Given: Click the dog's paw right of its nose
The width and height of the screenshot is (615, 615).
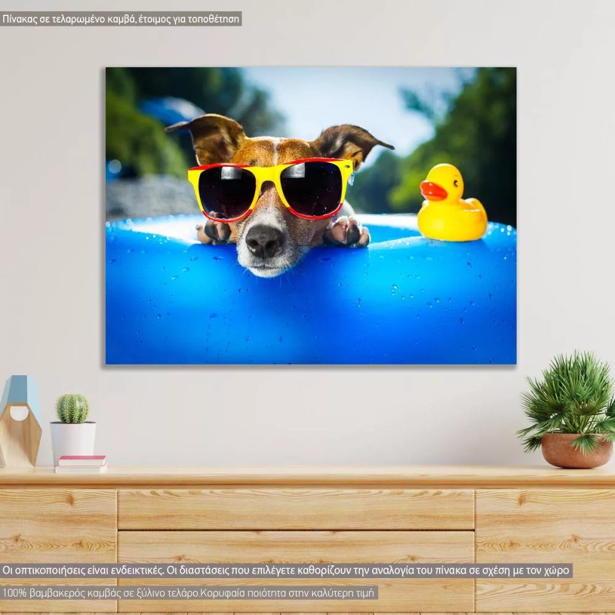Looking at the screenshot, I should tap(348, 232).
